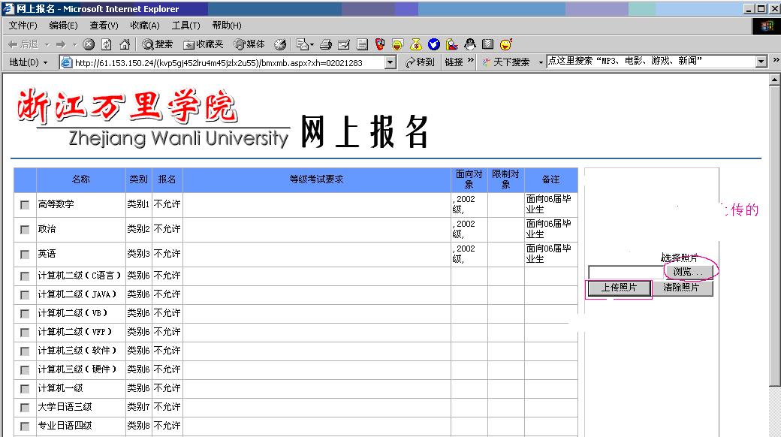
Task: Click the yellow money bag icon
Action: click(x=415, y=44)
